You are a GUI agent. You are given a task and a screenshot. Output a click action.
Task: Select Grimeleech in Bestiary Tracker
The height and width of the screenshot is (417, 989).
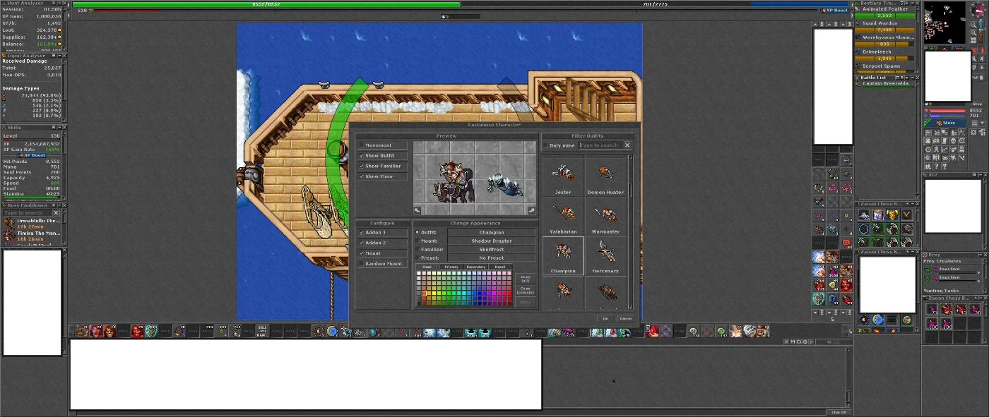(885, 52)
